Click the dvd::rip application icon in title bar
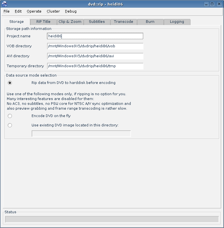 (5, 4)
